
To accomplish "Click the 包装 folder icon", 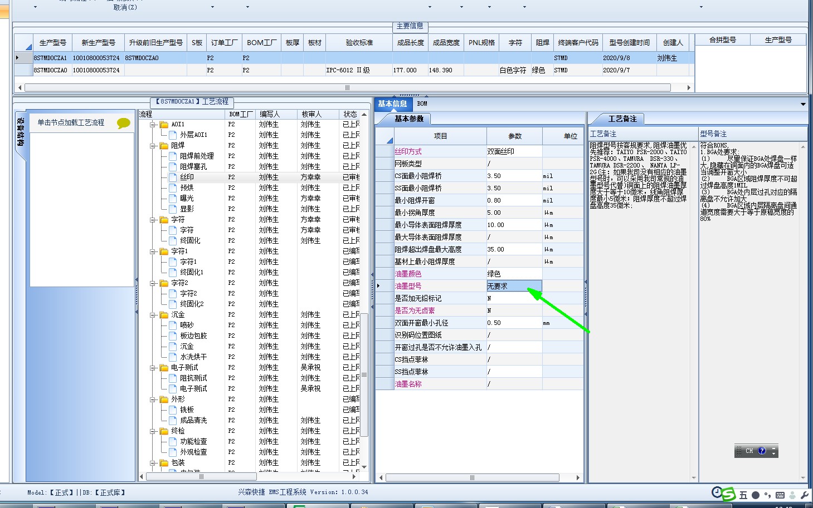I will [164, 462].
